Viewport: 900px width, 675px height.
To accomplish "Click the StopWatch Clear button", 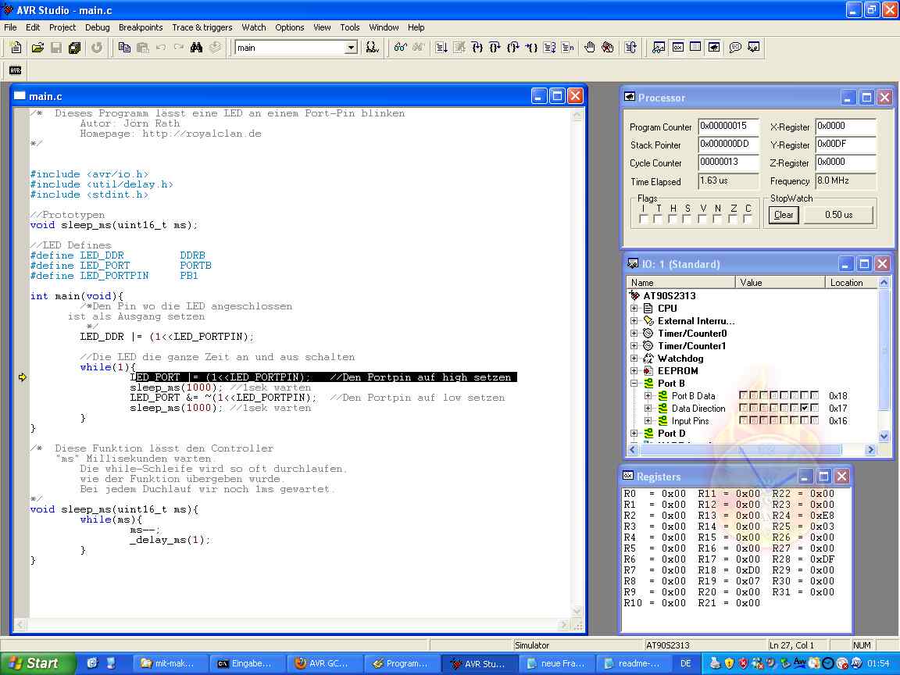I will tap(784, 215).
